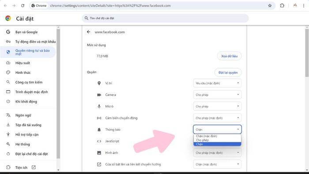Collapse the Thông báo permission dropdown
Screen dimensions: 309x174
217,129
